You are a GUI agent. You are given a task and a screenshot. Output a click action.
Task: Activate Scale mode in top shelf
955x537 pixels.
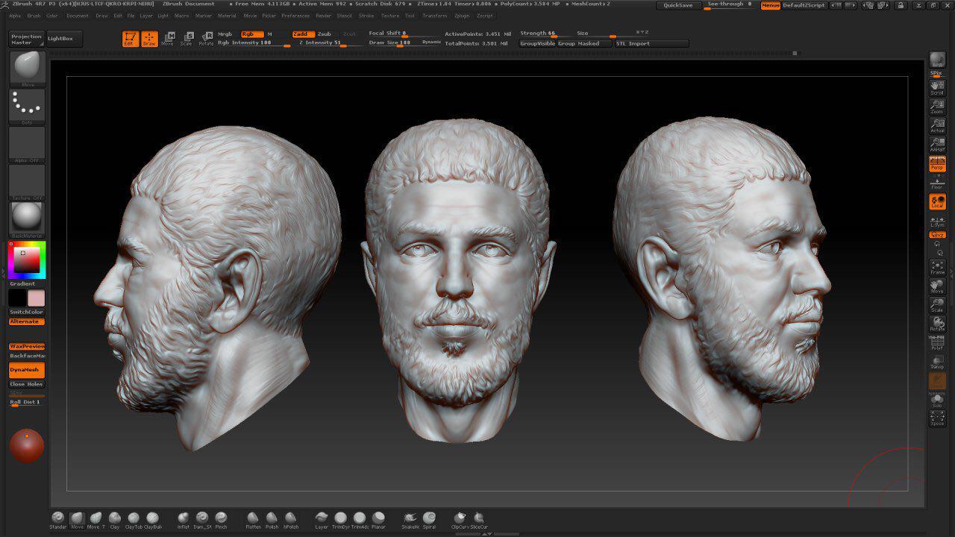187,39
